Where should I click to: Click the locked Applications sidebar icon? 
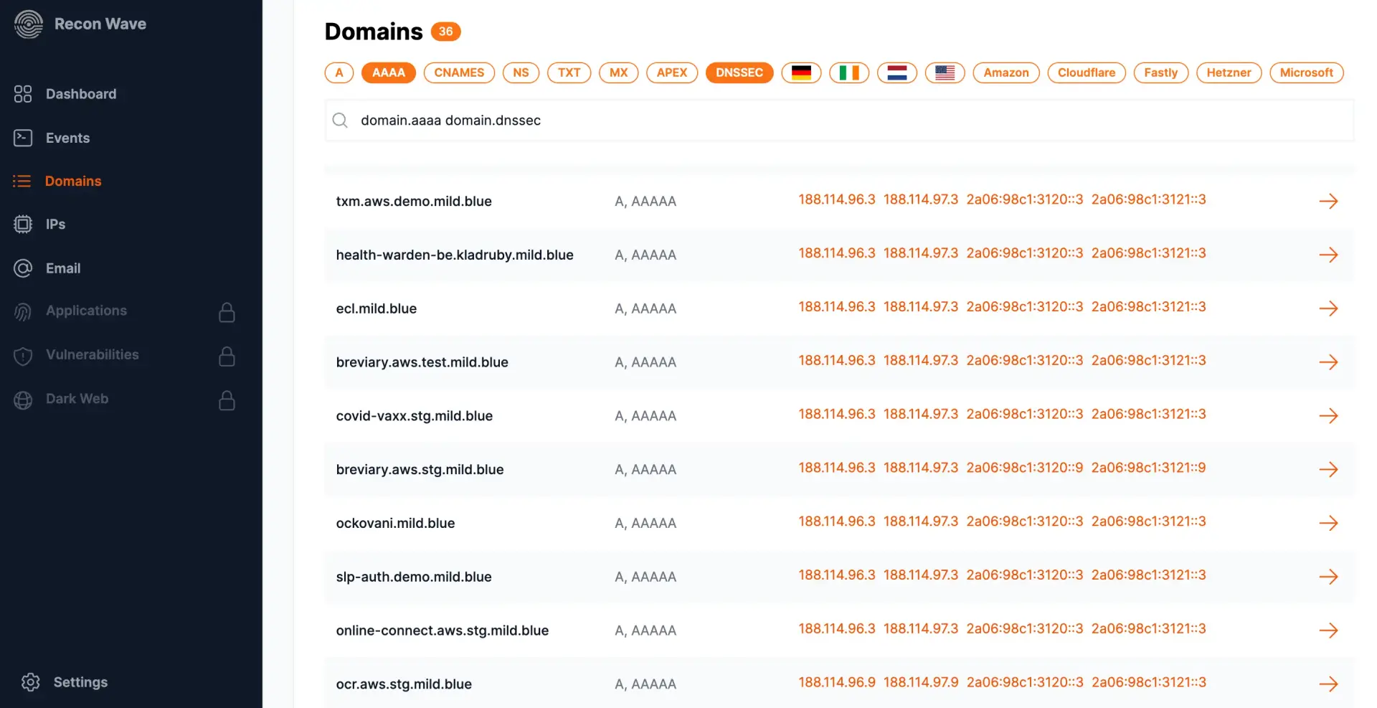click(x=22, y=311)
